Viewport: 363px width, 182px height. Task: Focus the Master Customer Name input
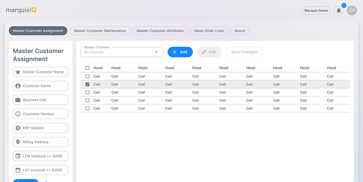point(40,72)
